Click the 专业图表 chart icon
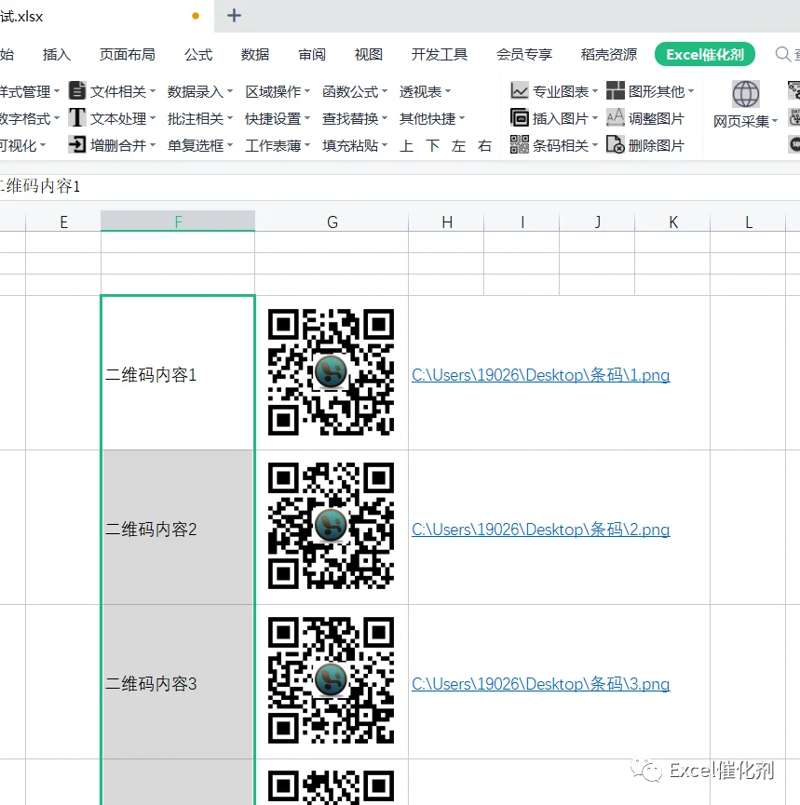 (x=519, y=91)
